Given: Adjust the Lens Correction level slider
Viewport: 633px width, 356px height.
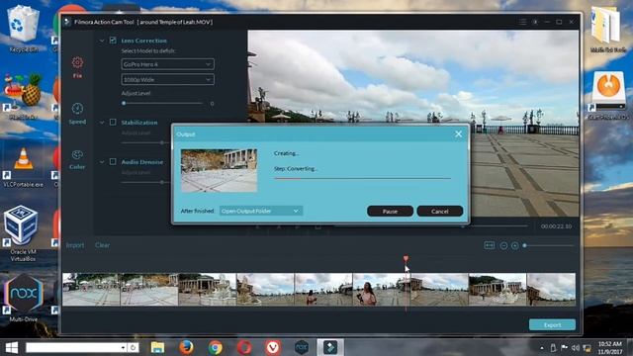Looking at the screenshot, I should pos(162,103).
